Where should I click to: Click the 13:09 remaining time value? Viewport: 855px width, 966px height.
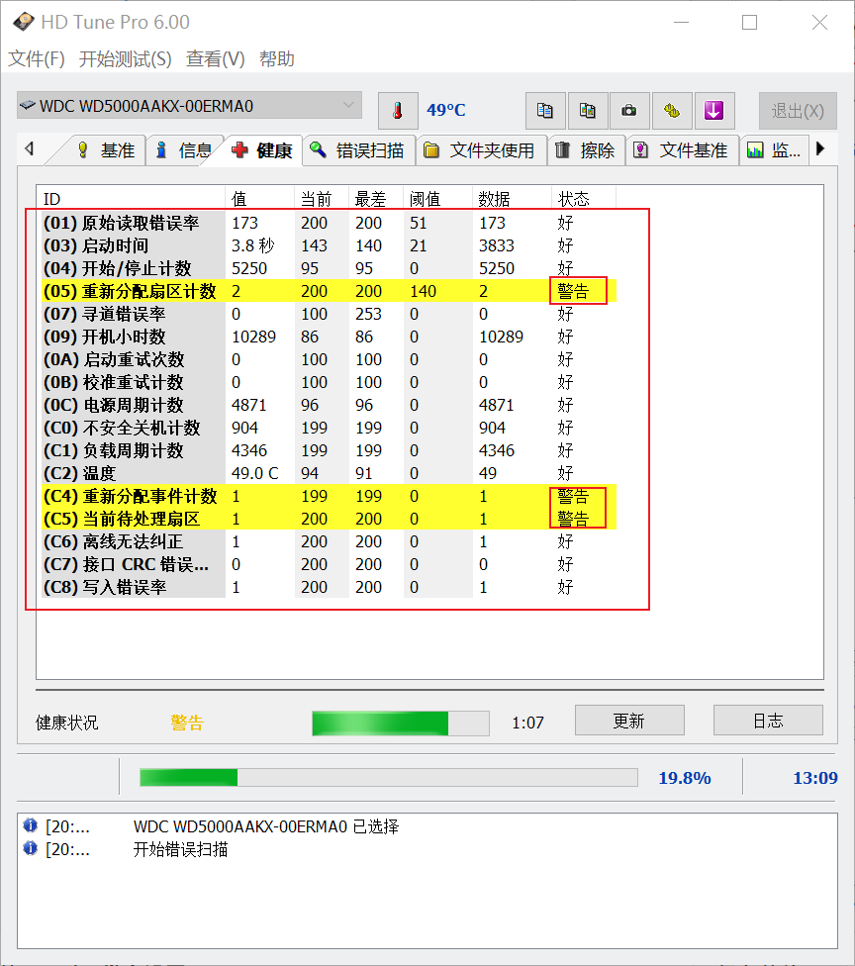coord(815,778)
